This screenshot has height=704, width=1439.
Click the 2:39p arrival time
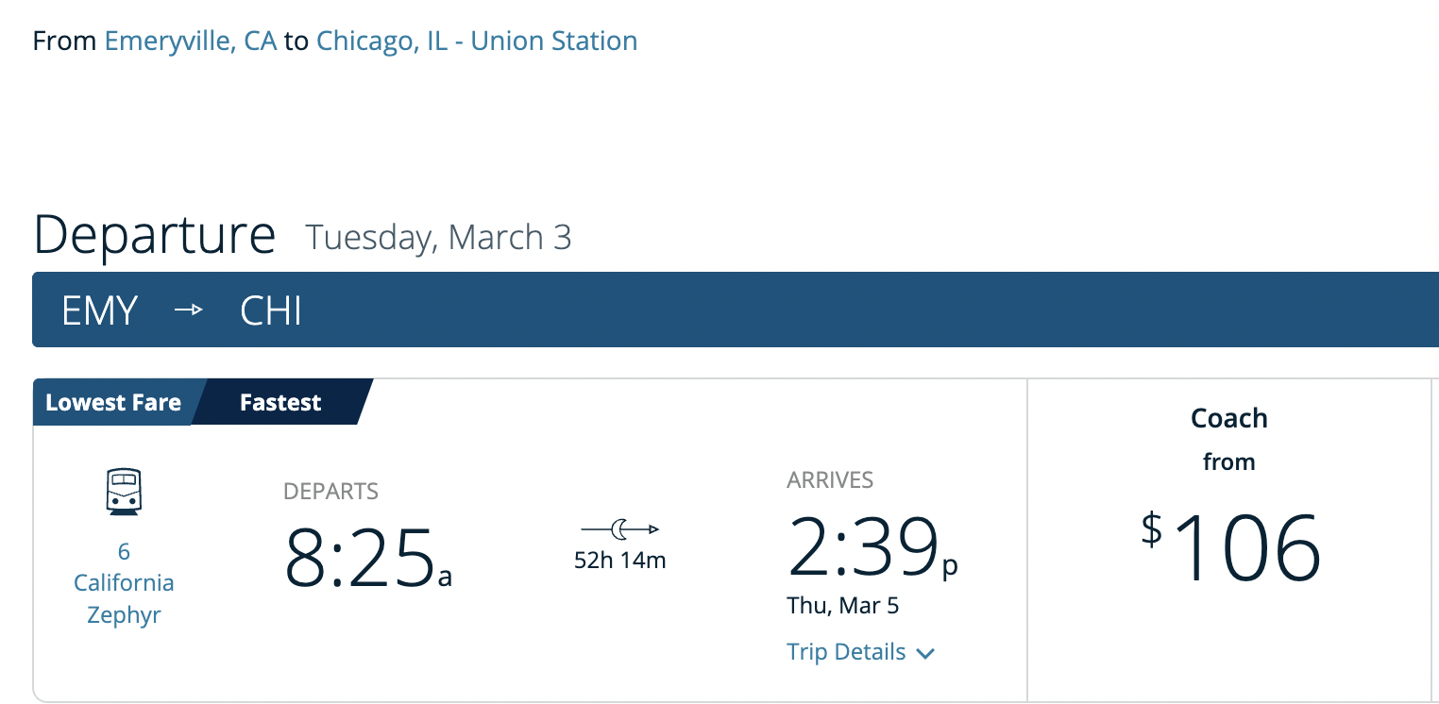coord(872,546)
